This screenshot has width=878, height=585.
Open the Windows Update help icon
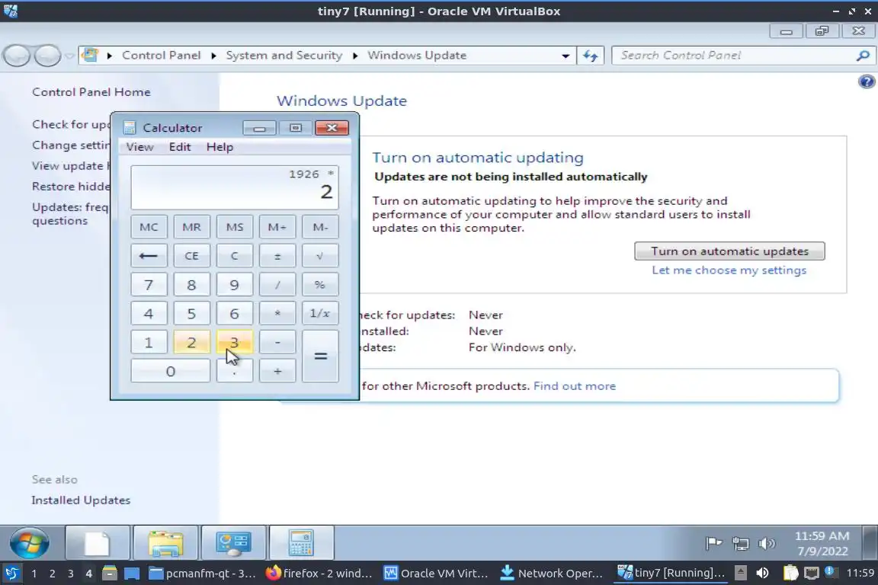pos(867,82)
